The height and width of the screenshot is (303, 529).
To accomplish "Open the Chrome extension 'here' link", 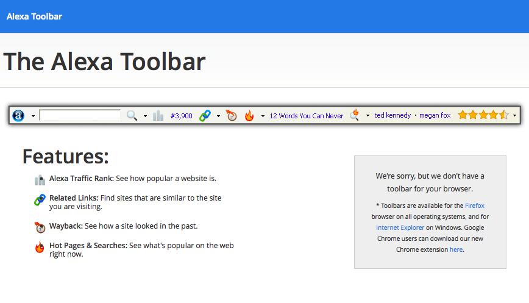I will coord(456,249).
